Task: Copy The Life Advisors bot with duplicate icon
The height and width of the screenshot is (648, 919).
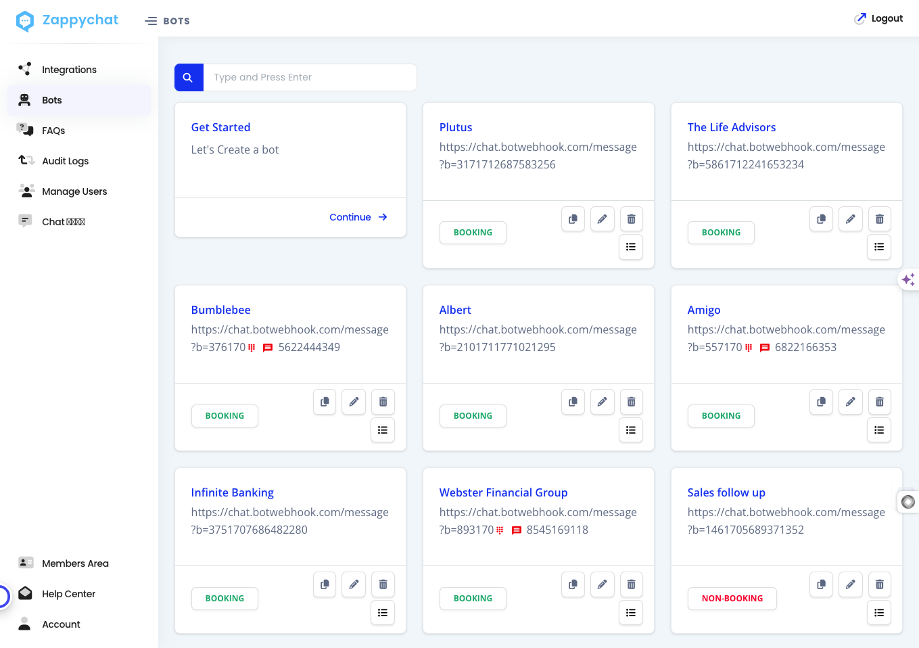Action: [x=821, y=219]
